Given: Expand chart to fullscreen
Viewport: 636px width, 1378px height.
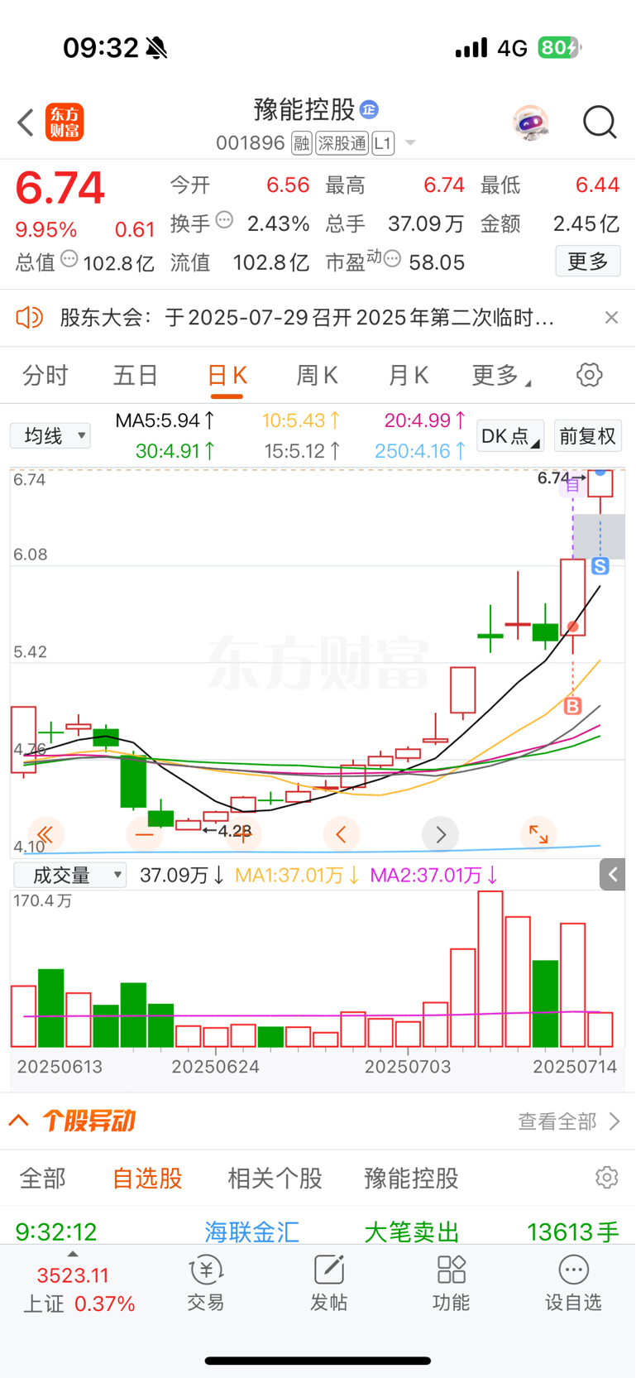Looking at the screenshot, I should pyautogui.click(x=538, y=834).
